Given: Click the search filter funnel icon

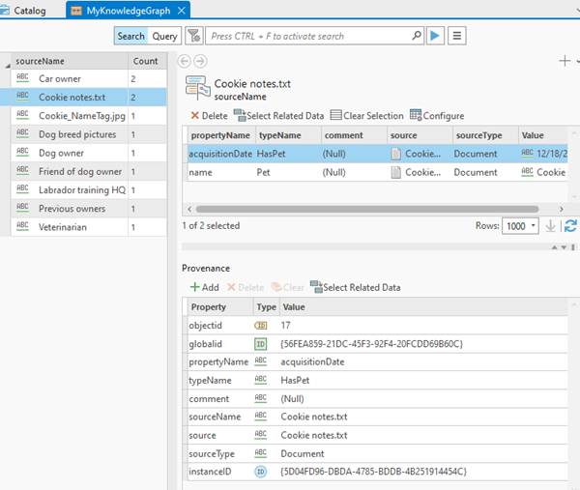Looking at the screenshot, I should coord(193,36).
